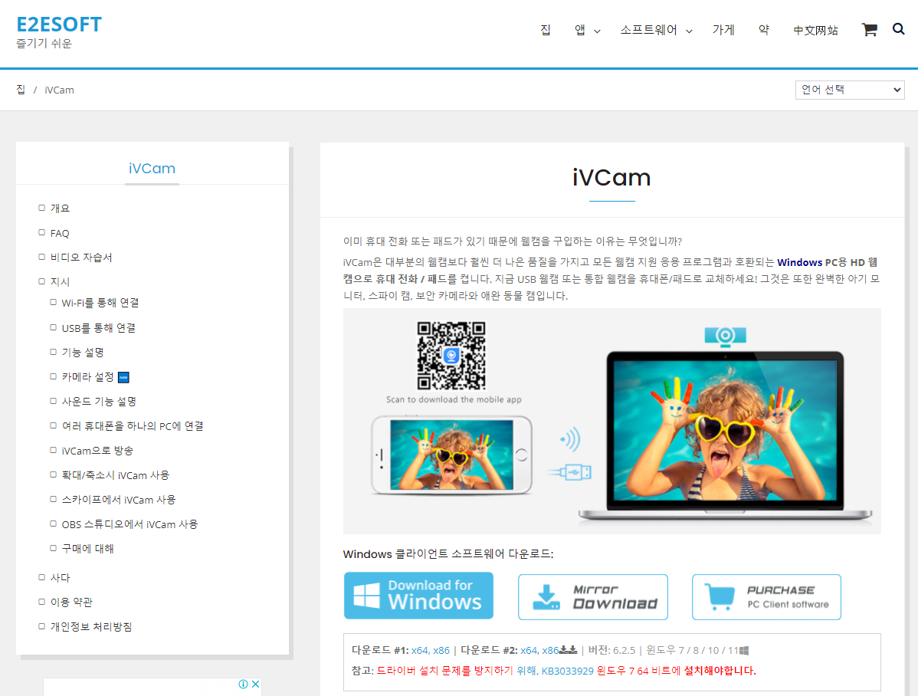The height and width of the screenshot is (696, 918).
Task: Open the 언어 선택 language dropdown
Action: coord(850,90)
